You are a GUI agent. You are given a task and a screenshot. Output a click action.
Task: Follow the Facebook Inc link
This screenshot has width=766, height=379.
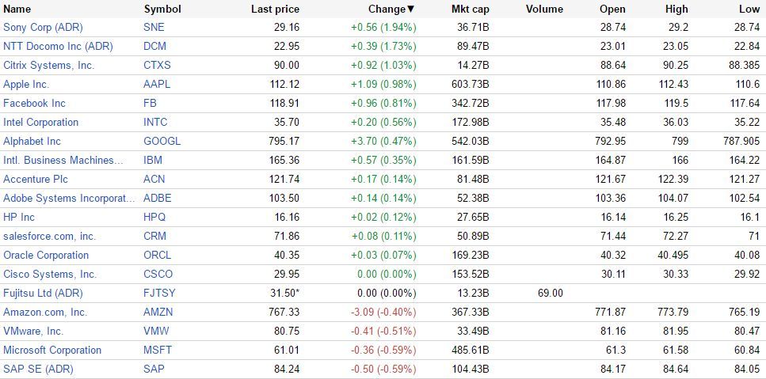(34, 103)
